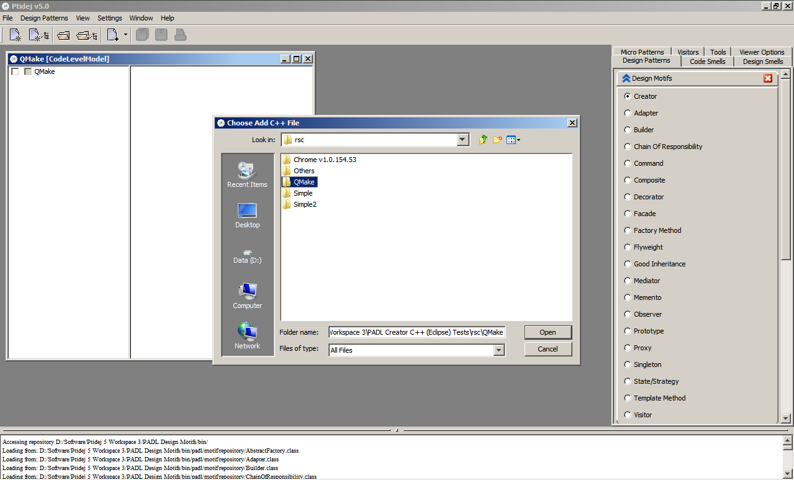The height and width of the screenshot is (480, 794).
Task: Open the Design Patterns menu
Action: pos(44,17)
